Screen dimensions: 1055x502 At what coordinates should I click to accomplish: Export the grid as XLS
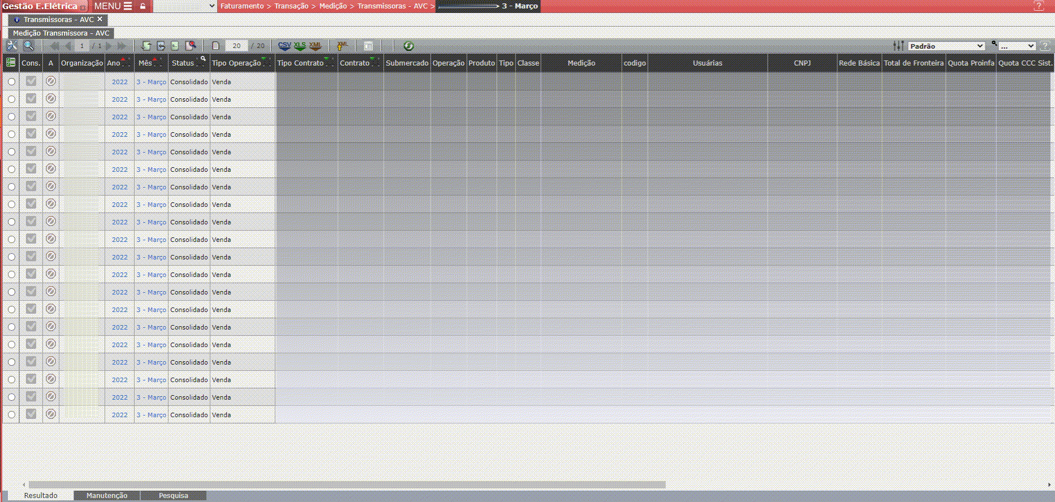[300, 46]
